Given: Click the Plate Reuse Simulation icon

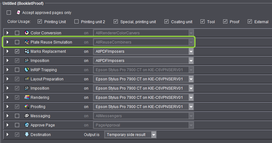Looking at the screenshot, I should [26, 42].
